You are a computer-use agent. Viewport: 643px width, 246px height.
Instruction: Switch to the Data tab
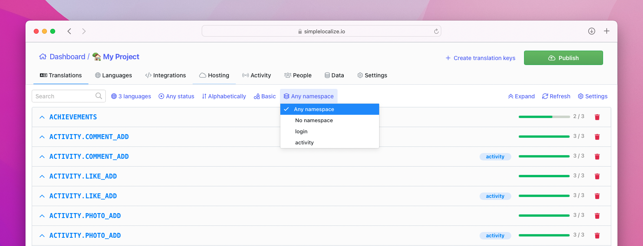click(334, 75)
